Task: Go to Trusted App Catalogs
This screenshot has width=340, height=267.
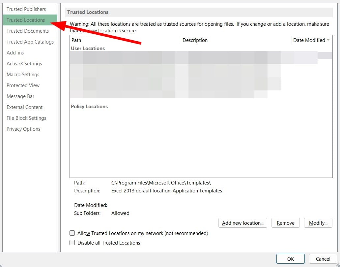Action: [30, 42]
